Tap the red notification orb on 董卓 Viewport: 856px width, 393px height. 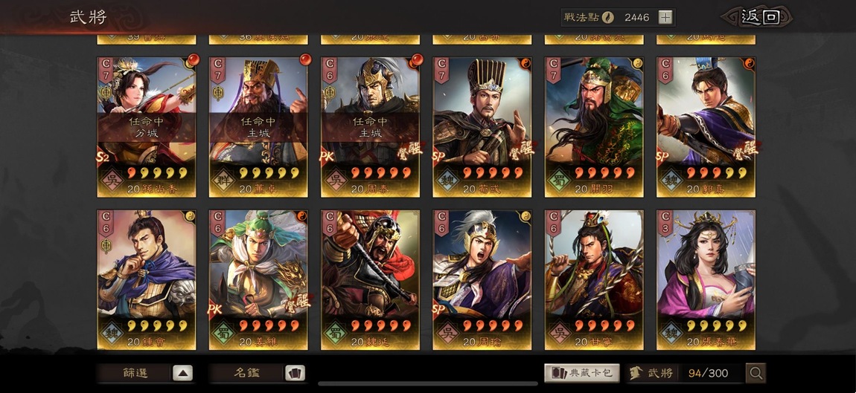point(305,59)
